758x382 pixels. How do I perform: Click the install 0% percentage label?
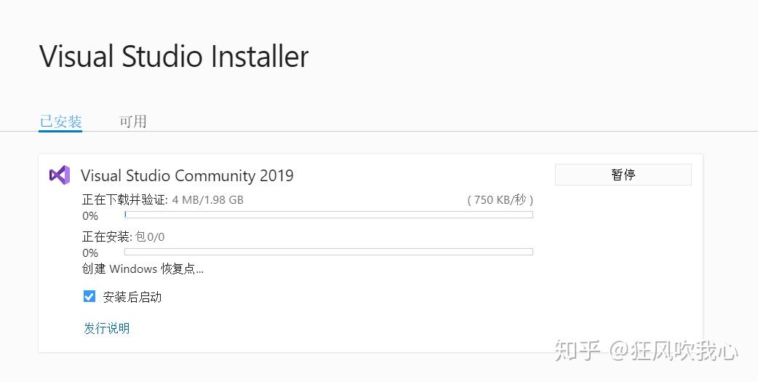90,253
